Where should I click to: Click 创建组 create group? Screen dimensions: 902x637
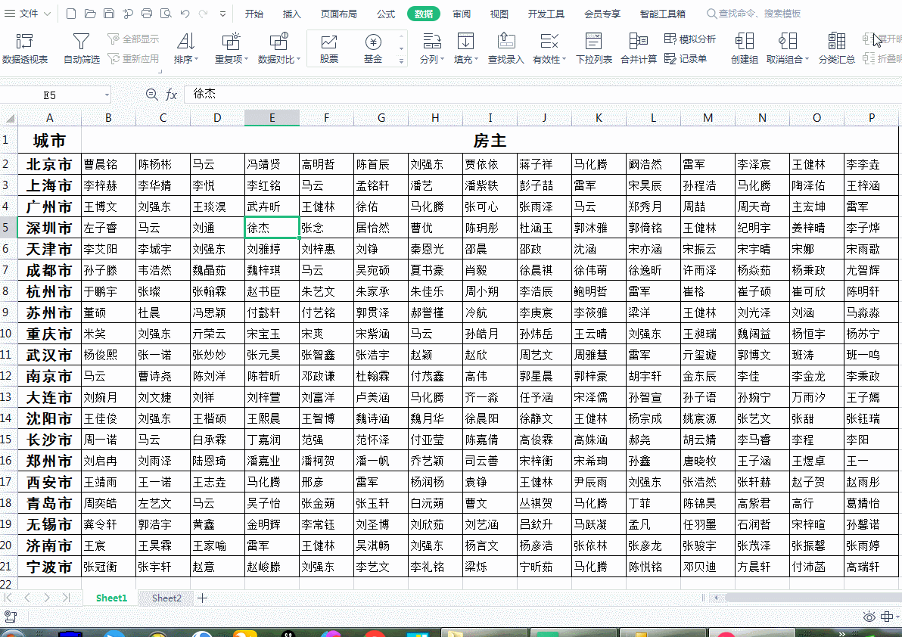coord(745,48)
